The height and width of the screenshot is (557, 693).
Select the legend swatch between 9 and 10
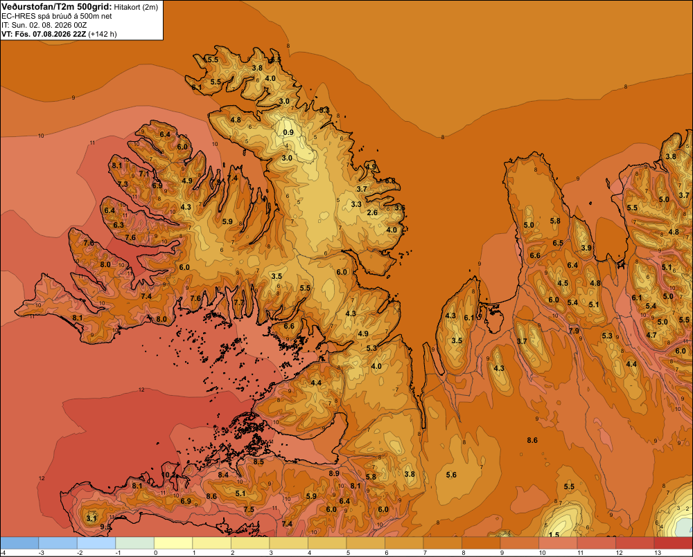click(x=519, y=542)
